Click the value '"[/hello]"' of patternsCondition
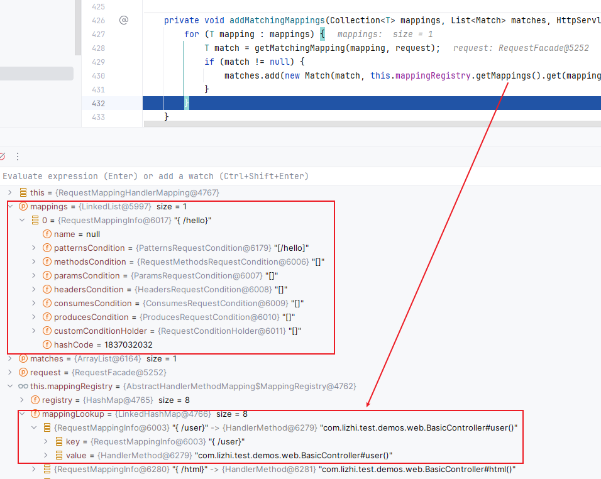The width and height of the screenshot is (601, 479). point(291,248)
